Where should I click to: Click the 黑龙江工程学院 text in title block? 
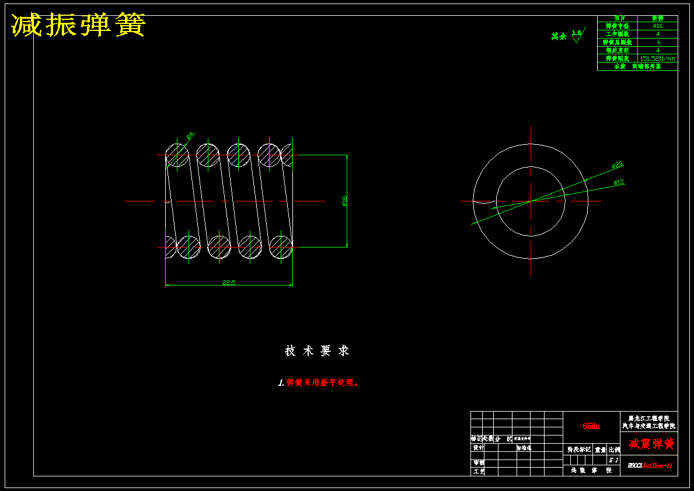(x=649, y=419)
